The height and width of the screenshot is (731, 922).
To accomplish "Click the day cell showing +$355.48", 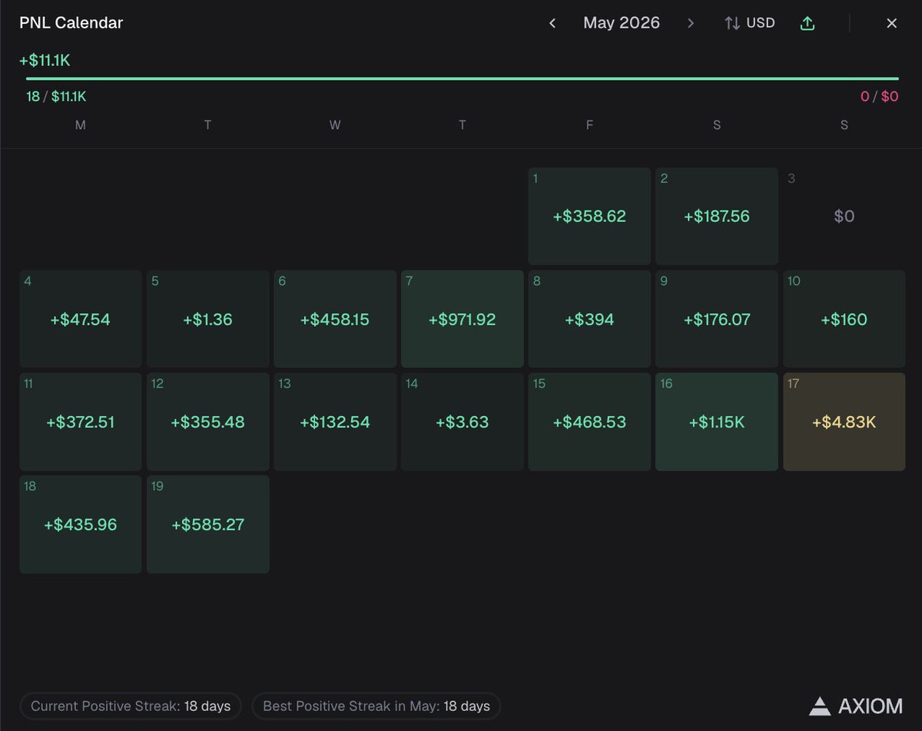I will pyautogui.click(x=208, y=422).
